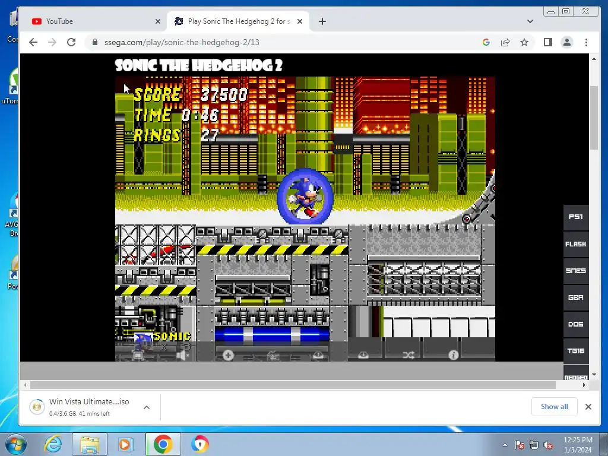The image size is (608, 456).
Task: Click the Show desktop button
Action: click(604, 444)
